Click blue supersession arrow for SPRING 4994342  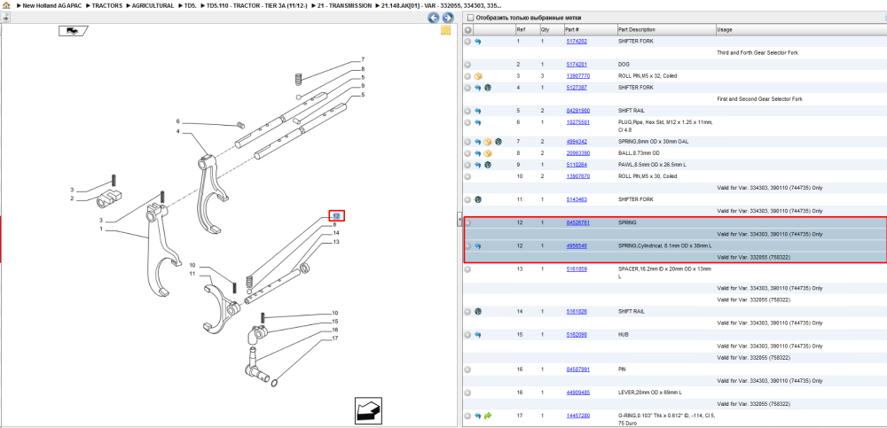tap(478, 142)
